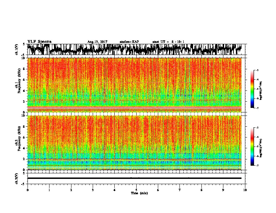Select the 'ch.3(V)' axis label
Viewport: 276px width, 213px height.
17,179
